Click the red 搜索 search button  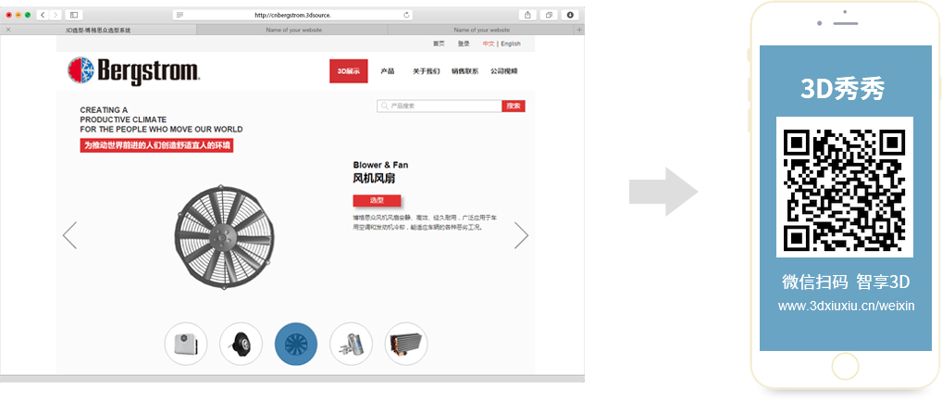(x=513, y=106)
